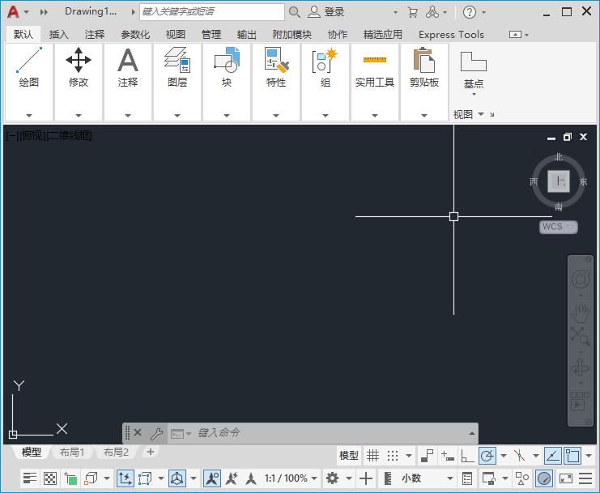The width and height of the screenshot is (600, 493).
Task: Expand the quick access toolbar arrows
Action: click(x=44, y=12)
